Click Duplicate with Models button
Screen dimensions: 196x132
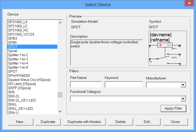pyautogui.click(x=84, y=122)
